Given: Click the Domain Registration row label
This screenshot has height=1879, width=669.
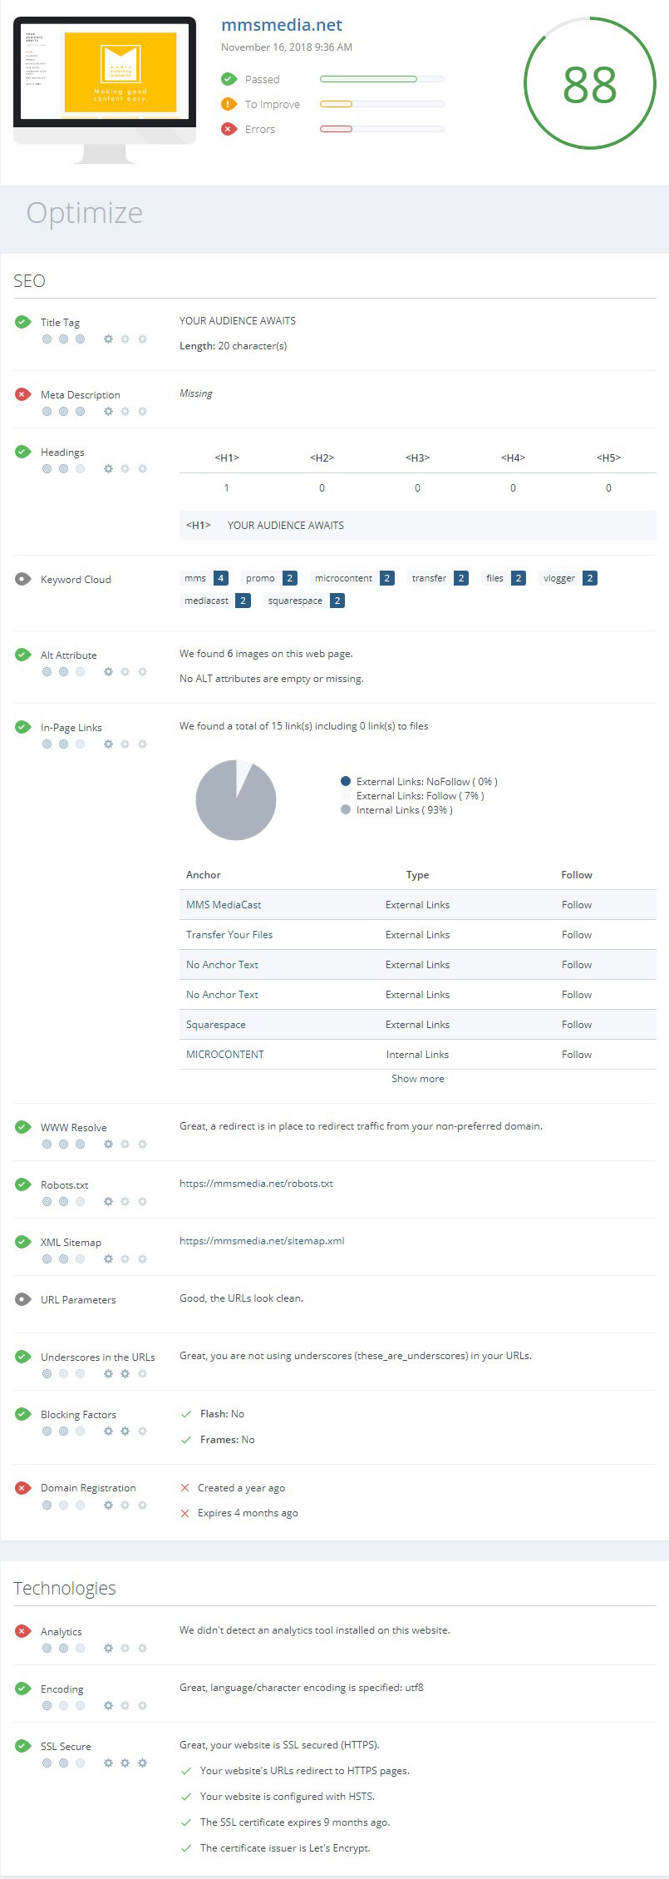Looking at the screenshot, I should [88, 1488].
